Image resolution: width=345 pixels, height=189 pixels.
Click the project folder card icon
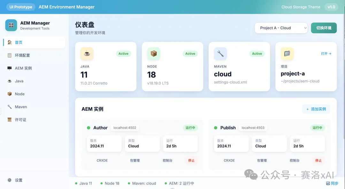click(287, 54)
